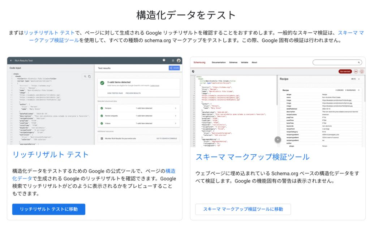370x227 pixels.
Task: Open the Documentation menu on Schema.org
Action: point(219,63)
